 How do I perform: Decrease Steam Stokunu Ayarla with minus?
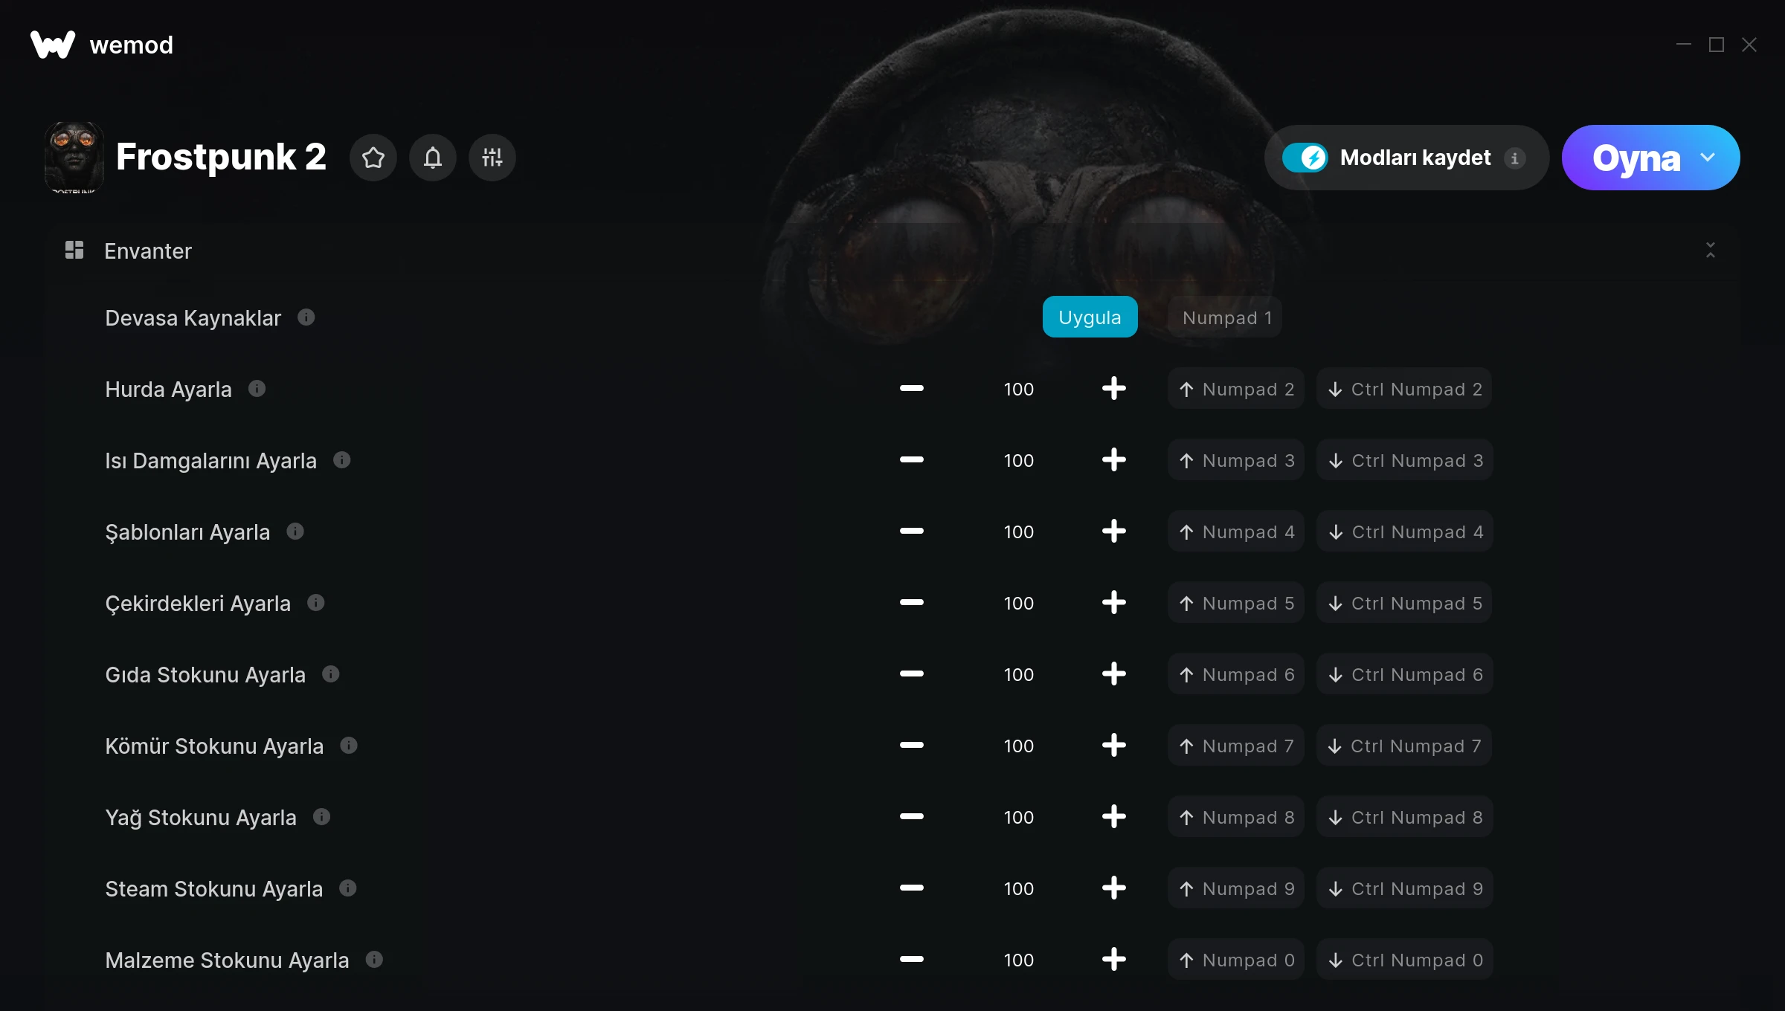point(911,888)
